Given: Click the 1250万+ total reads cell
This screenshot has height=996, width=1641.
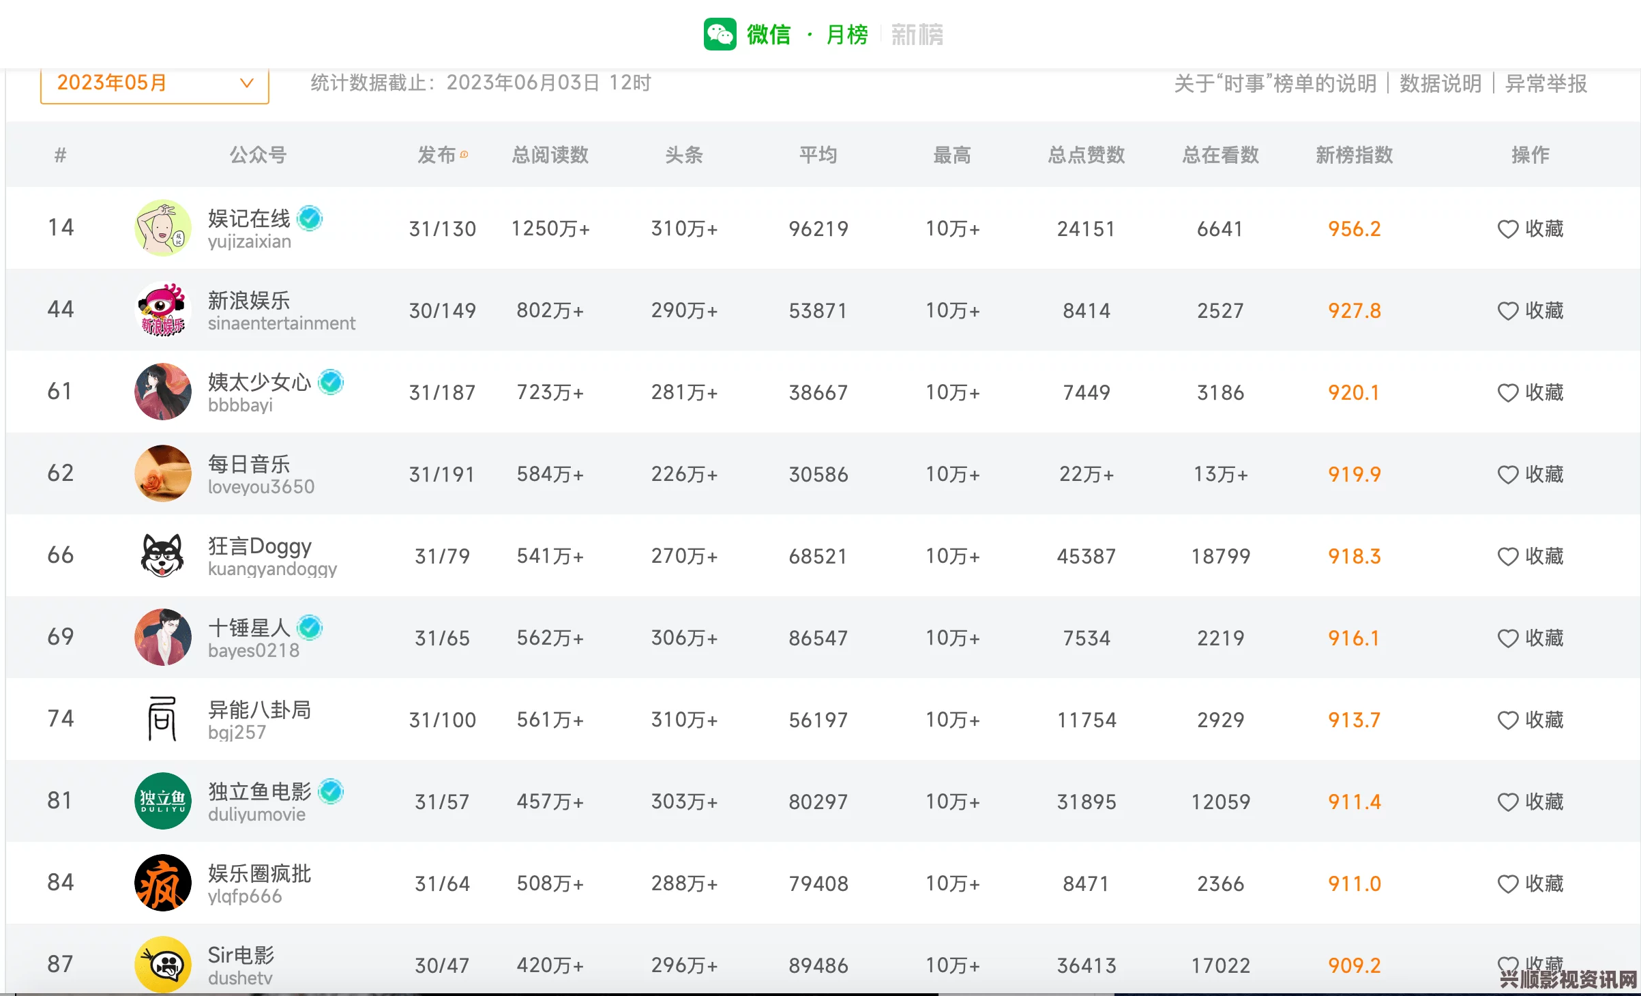Looking at the screenshot, I should pyautogui.click(x=550, y=229).
